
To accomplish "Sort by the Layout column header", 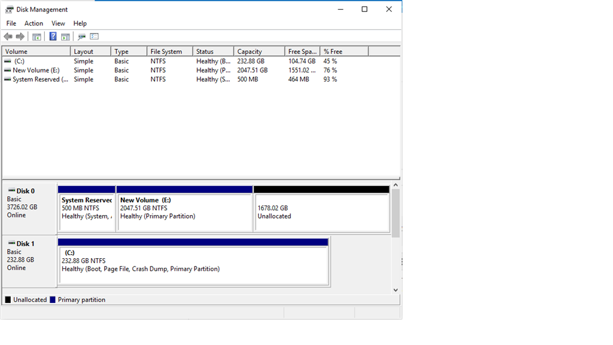I will click(91, 52).
